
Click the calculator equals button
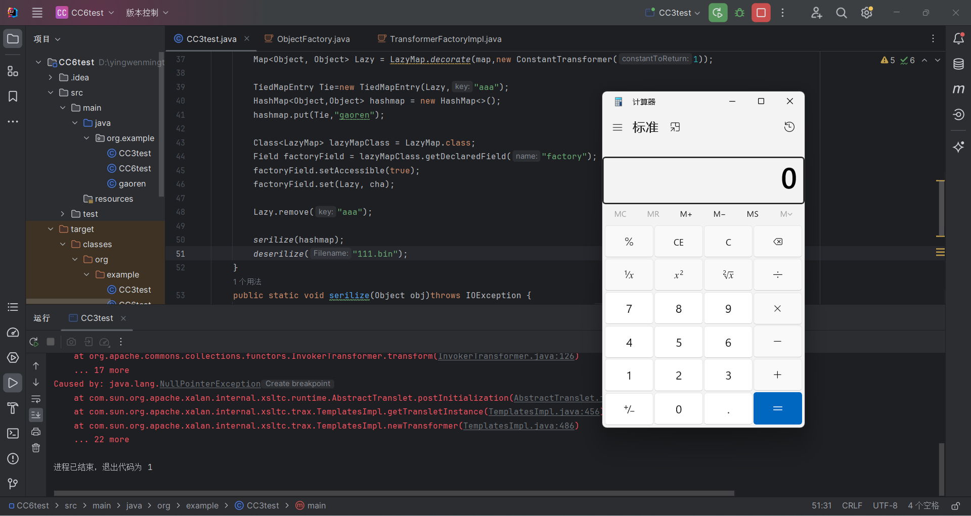point(778,408)
